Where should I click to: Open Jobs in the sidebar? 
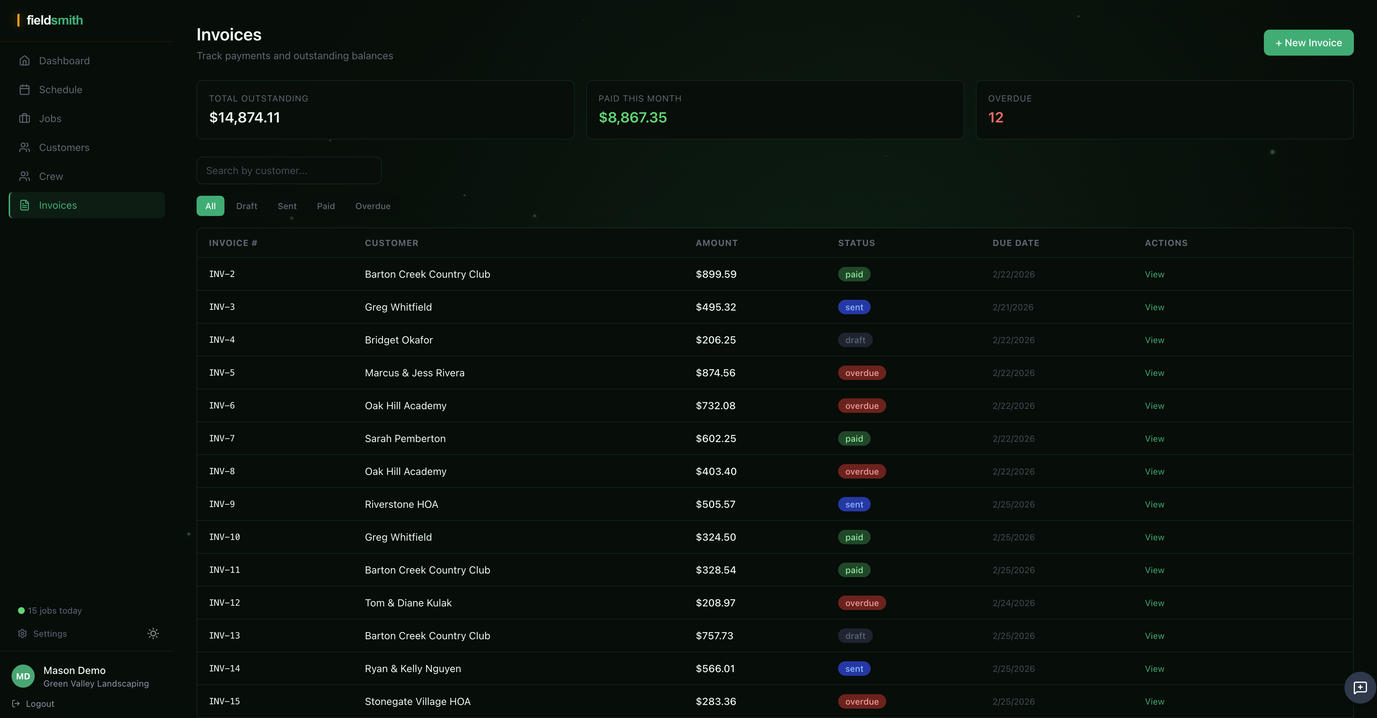(x=87, y=118)
